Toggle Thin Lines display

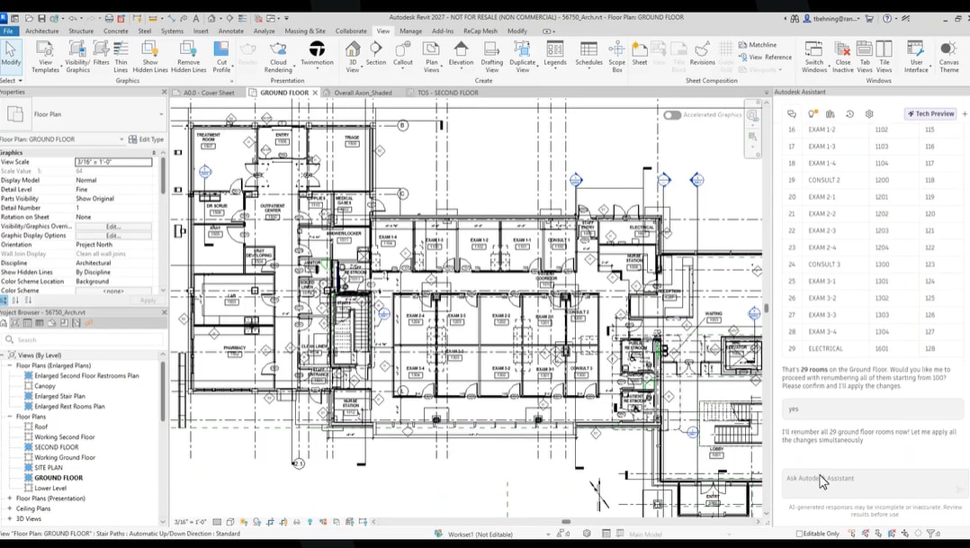tap(121, 57)
